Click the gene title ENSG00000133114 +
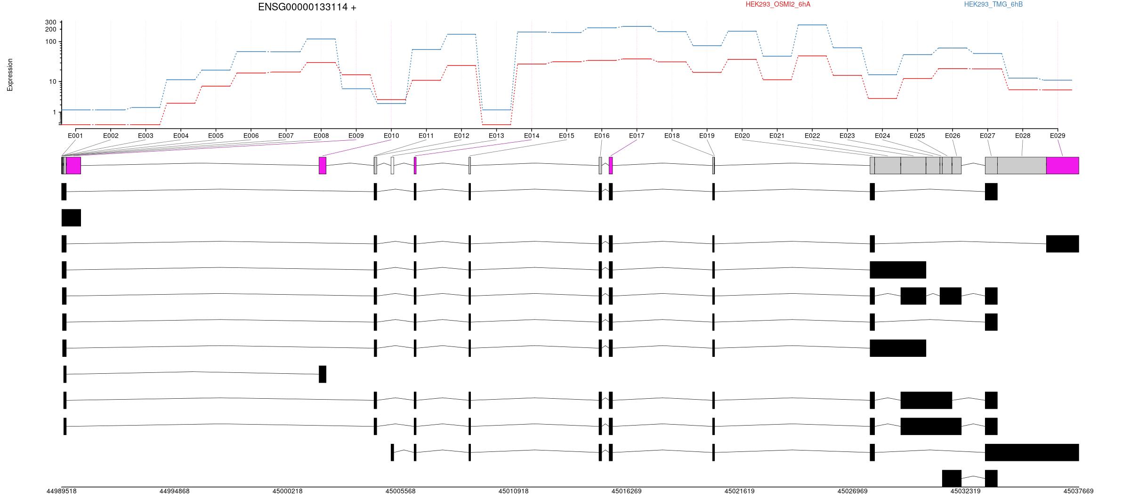The width and height of the screenshot is (1130, 499). [307, 7]
